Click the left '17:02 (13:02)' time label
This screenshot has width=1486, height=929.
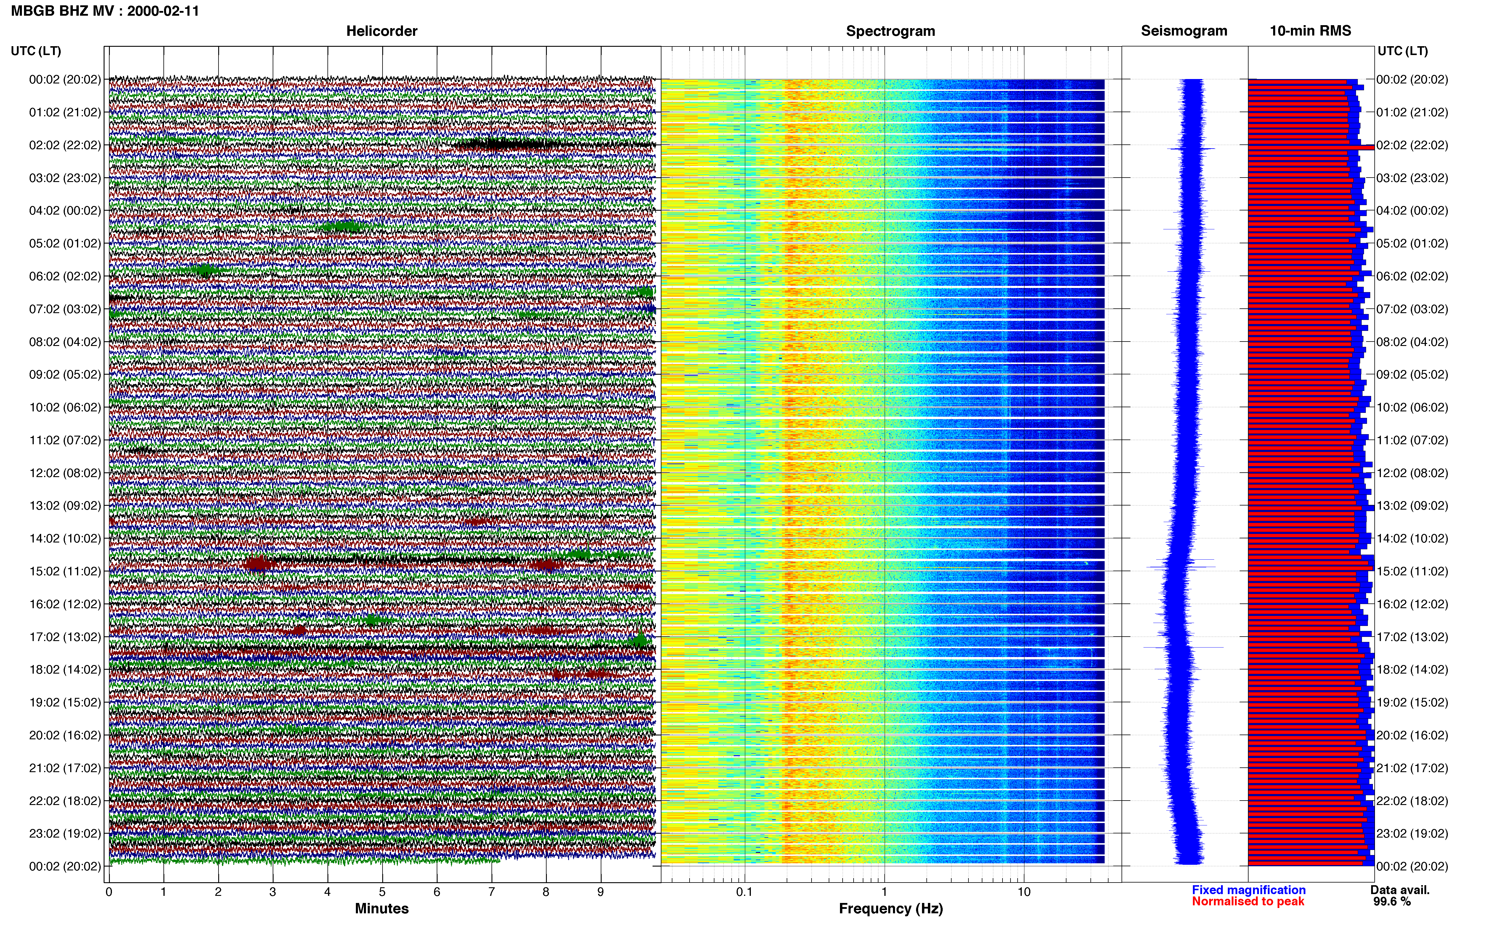(65, 637)
